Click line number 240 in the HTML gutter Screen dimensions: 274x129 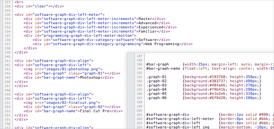6,56
